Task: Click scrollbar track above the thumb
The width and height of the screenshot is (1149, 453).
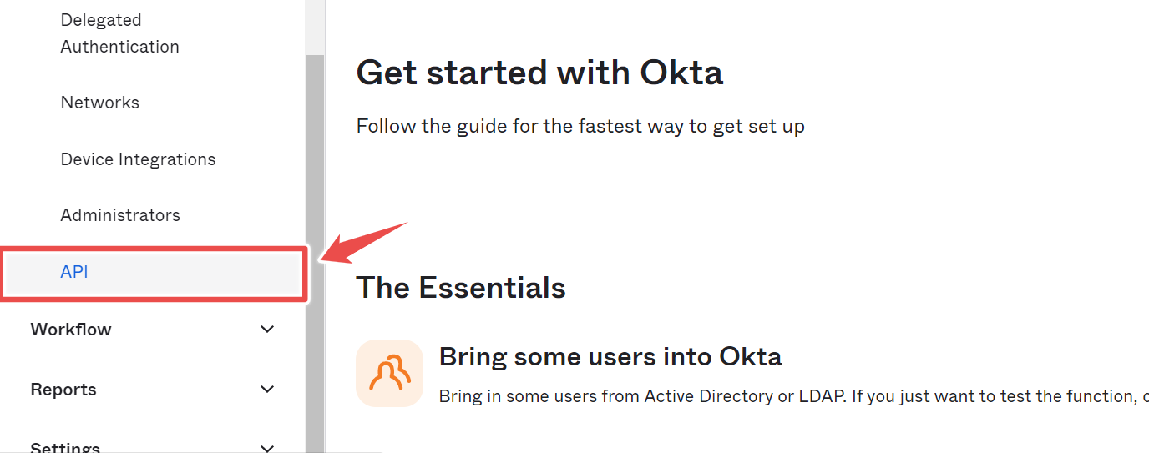Action: tap(315, 28)
